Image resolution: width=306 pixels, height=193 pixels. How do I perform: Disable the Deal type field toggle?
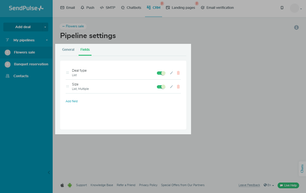(161, 73)
